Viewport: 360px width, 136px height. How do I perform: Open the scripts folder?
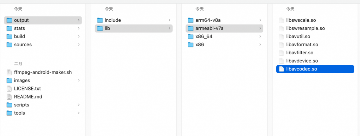(43, 105)
